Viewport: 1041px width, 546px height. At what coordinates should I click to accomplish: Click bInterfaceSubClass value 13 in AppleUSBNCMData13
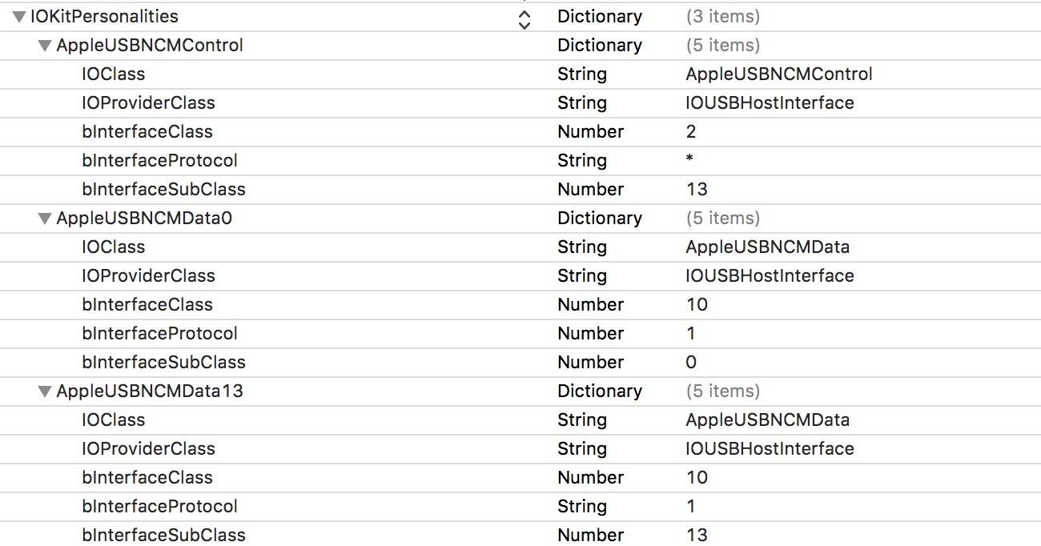(x=697, y=535)
